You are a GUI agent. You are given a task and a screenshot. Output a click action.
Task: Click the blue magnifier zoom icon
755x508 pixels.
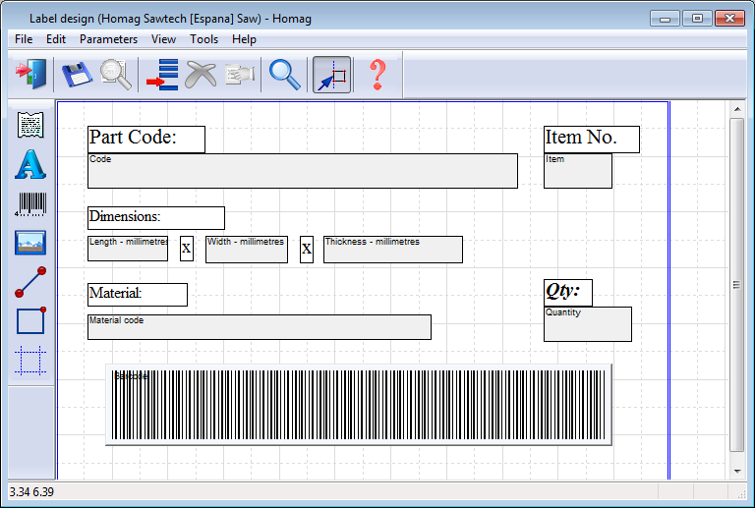pyautogui.click(x=284, y=75)
